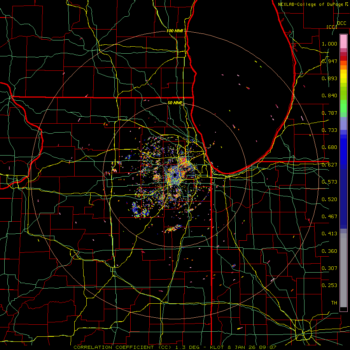Screen dimensions: 350x350
Task: Select the 0.307 scale value
Action: pos(329,268)
